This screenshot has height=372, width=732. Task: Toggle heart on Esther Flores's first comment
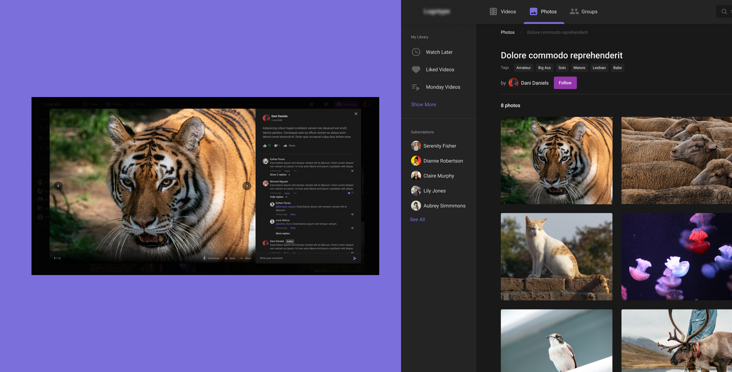pyautogui.click(x=352, y=171)
